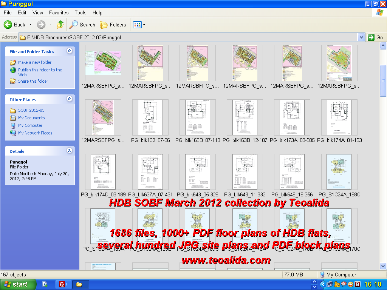Viewport: 387px width, 290px height.
Task: Open My Computer in Other Places
Action: (30, 125)
